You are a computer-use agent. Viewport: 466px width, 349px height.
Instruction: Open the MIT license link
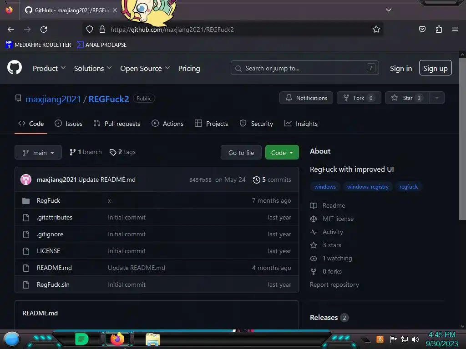332,219
